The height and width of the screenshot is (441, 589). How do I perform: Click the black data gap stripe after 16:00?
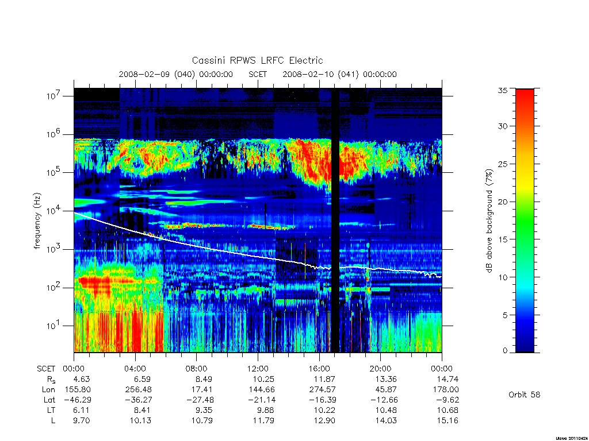(x=335, y=220)
